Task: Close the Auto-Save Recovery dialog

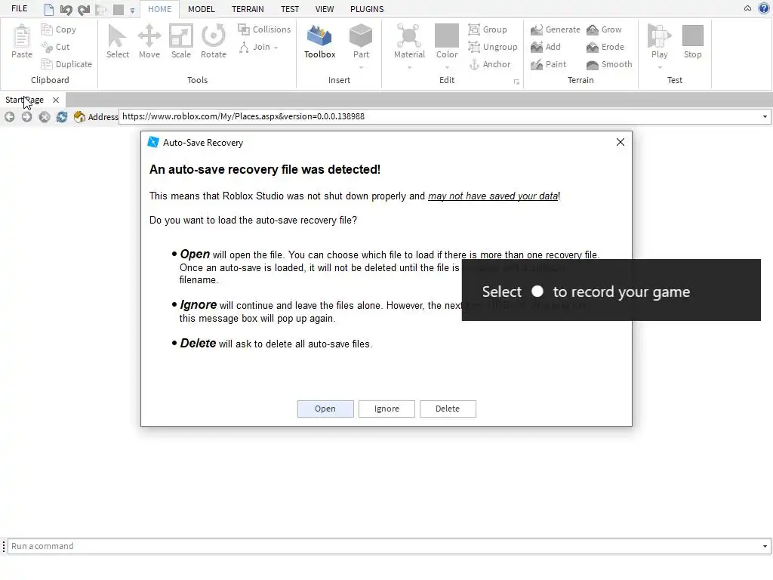Action: [621, 142]
